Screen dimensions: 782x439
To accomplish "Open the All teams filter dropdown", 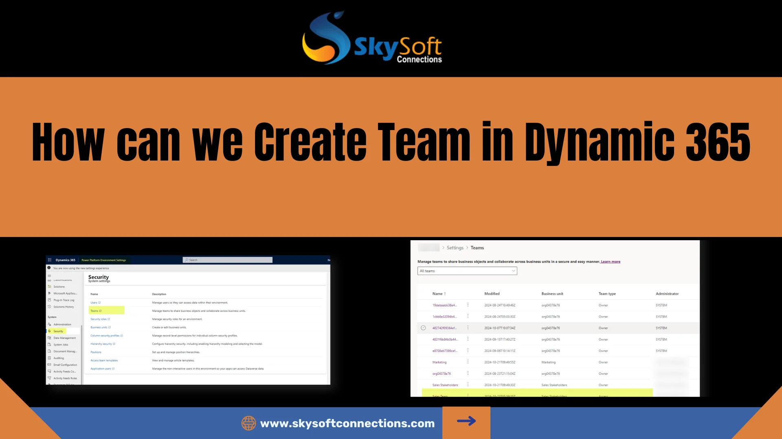I will [467, 271].
